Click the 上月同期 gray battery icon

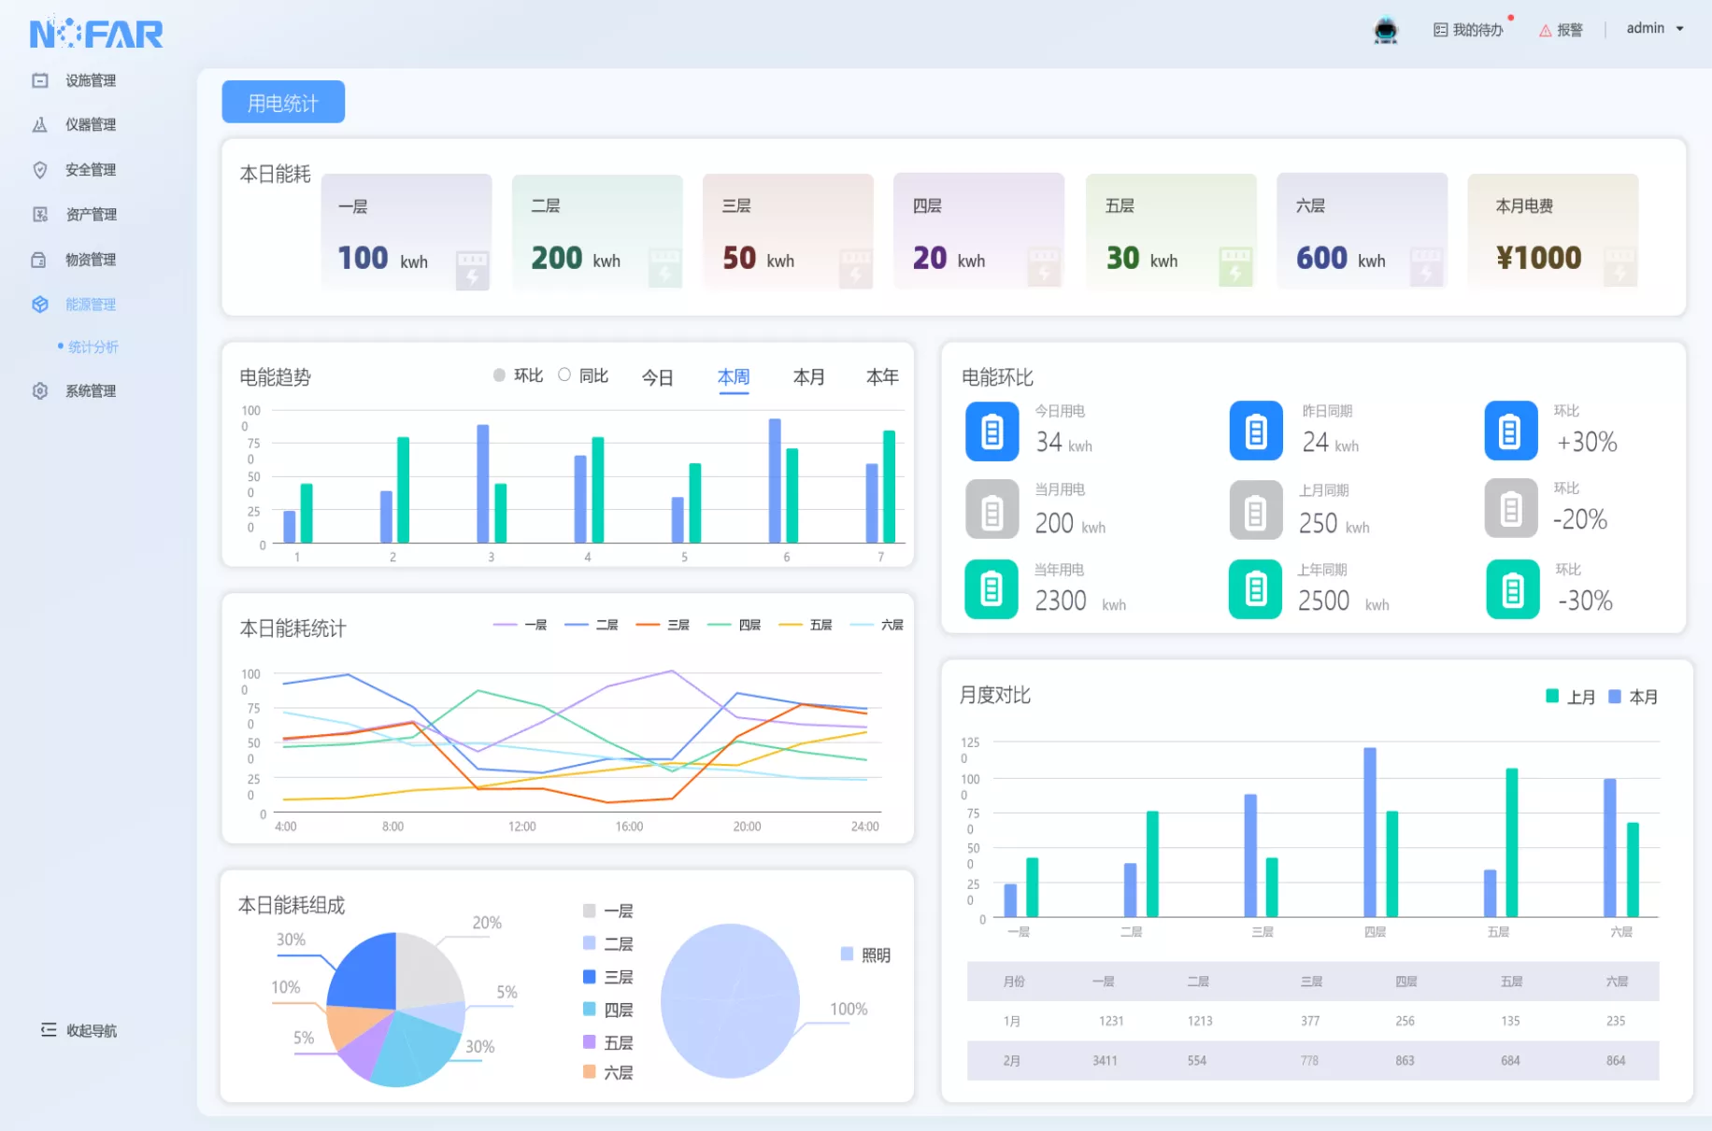click(1256, 510)
